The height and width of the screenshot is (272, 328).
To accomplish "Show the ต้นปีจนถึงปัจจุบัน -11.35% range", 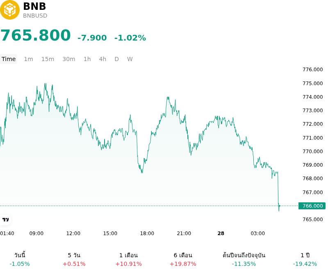I will click(244, 259).
